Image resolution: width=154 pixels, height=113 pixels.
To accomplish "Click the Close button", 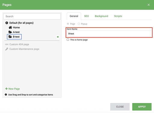I will click(x=120, y=107).
